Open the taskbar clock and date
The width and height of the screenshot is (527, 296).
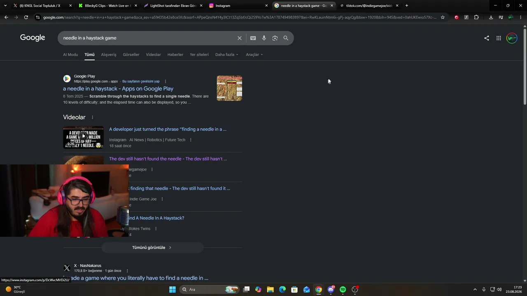tap(514, 289)
